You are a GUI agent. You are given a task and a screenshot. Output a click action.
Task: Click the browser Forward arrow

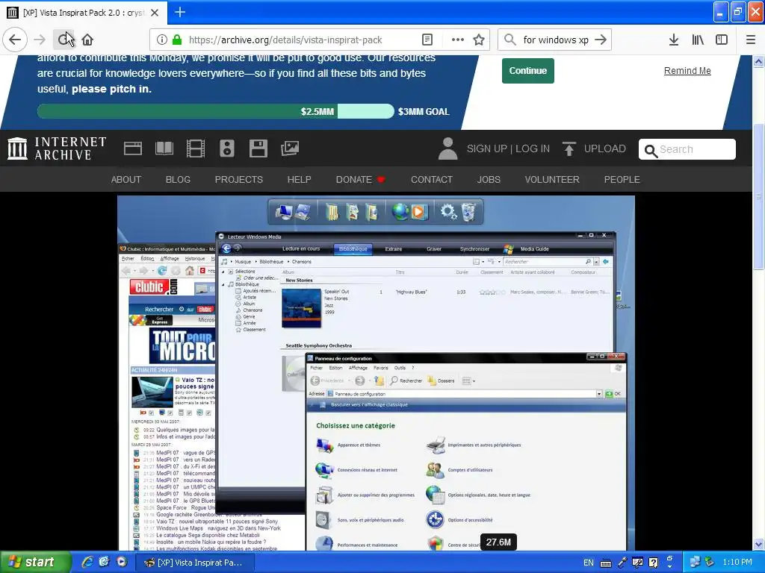(40, 40)
